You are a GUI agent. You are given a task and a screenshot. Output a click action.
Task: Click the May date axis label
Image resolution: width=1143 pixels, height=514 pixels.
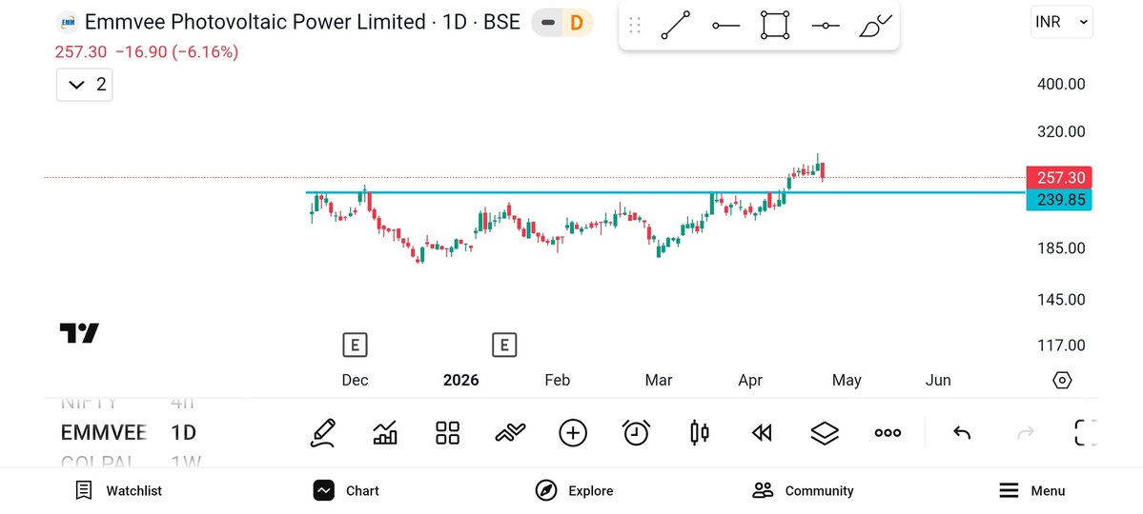[x=847, y=380]
